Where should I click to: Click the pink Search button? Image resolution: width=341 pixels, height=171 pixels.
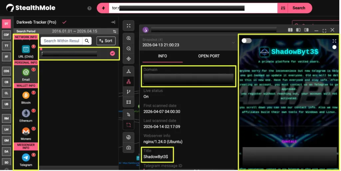click(x=299, y=8)
